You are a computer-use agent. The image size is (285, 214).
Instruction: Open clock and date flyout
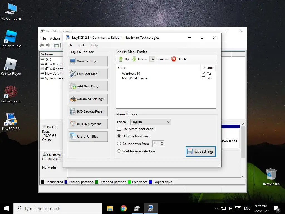click(x=261, y=208)
